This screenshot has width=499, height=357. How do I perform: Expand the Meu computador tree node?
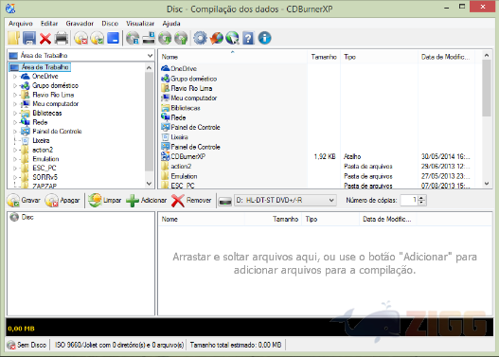click(x=15, y=104)
